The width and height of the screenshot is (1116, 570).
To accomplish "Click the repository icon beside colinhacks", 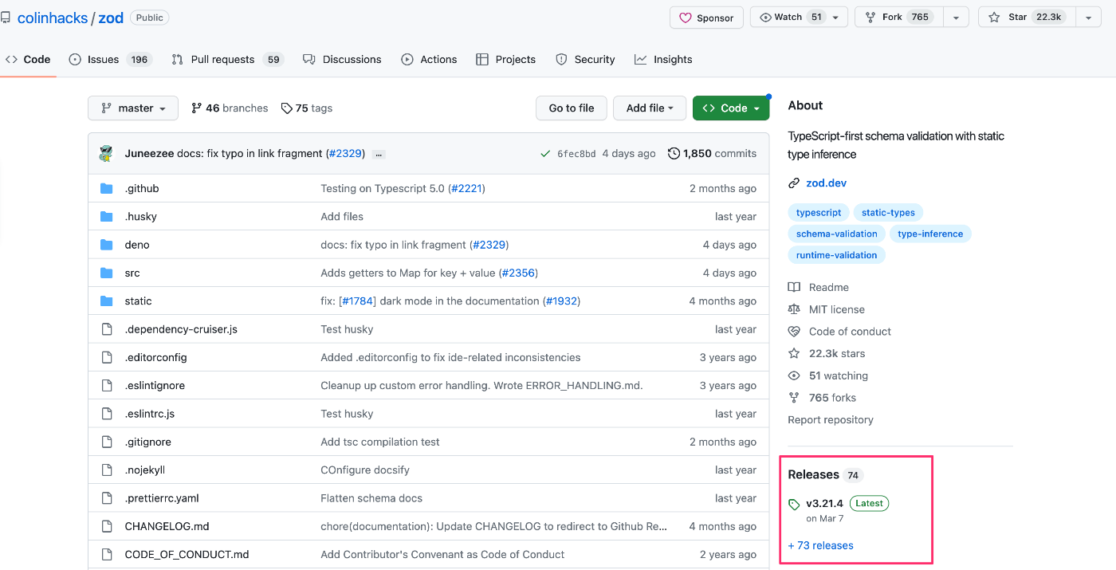I will tap(6, 18).
